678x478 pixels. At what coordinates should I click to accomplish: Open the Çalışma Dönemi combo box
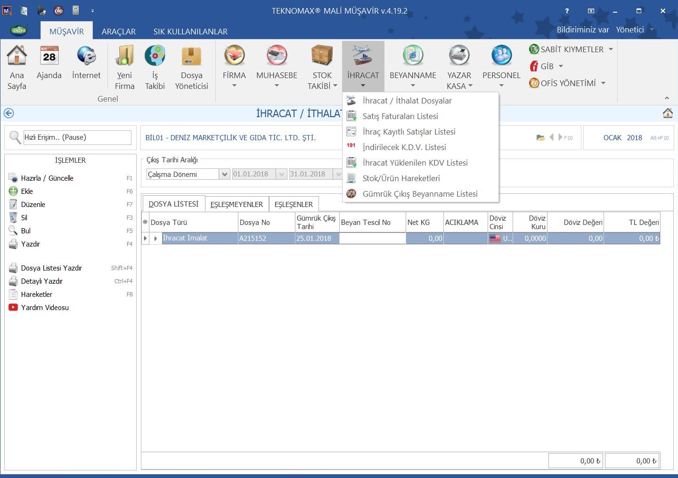pos(224,174)
